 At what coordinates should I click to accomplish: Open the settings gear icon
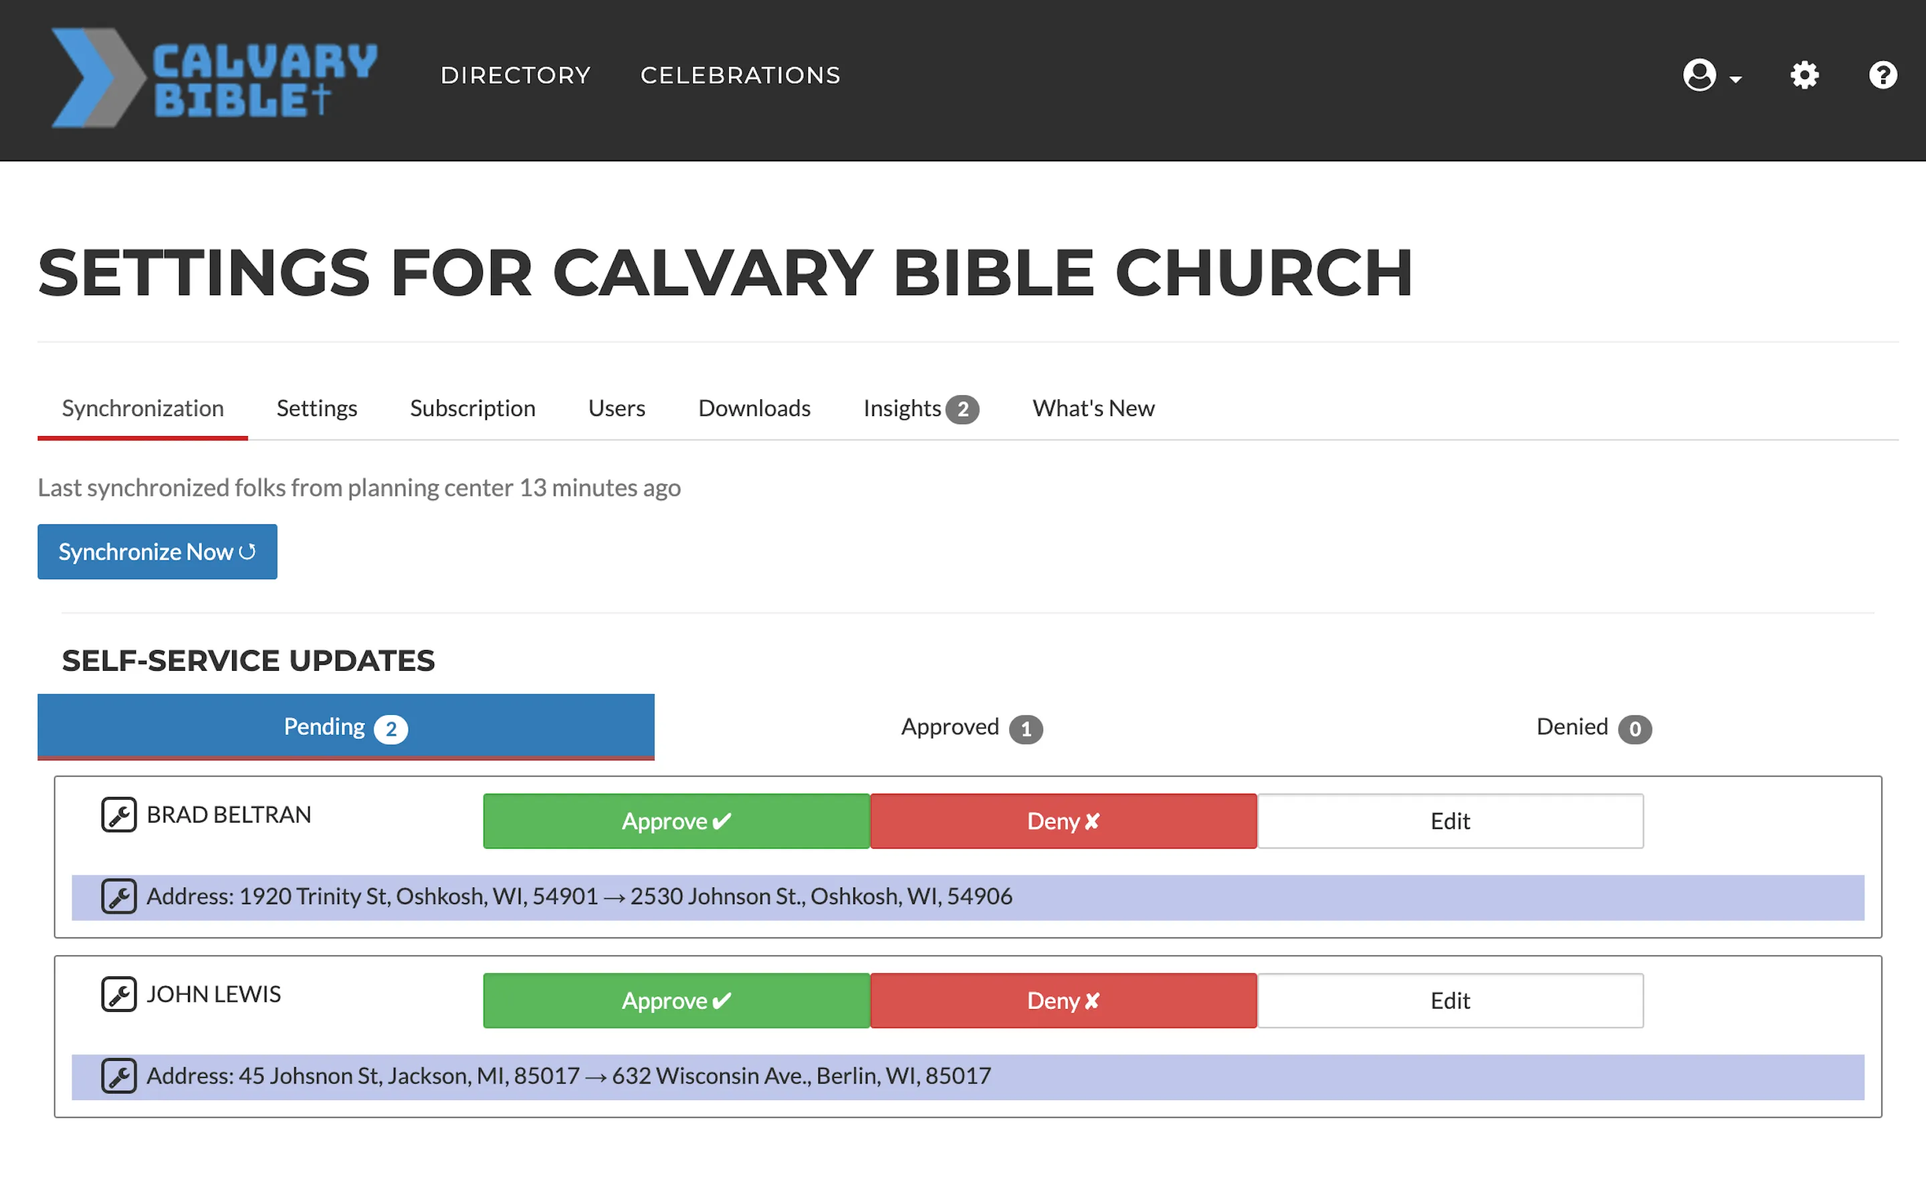point(1804,75)
